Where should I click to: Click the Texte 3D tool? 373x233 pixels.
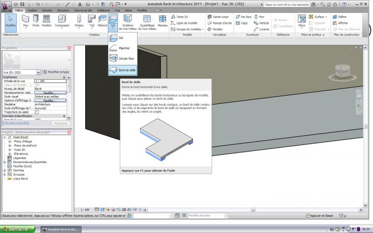[180, 17]
